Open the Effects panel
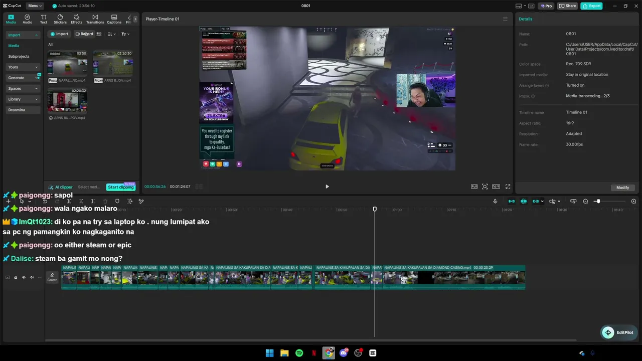This screenshot has width=642, height=361. point(76,19)
